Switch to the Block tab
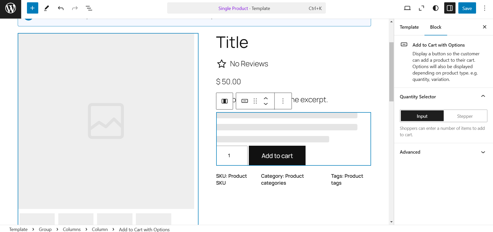 click(x=435, y=27)
